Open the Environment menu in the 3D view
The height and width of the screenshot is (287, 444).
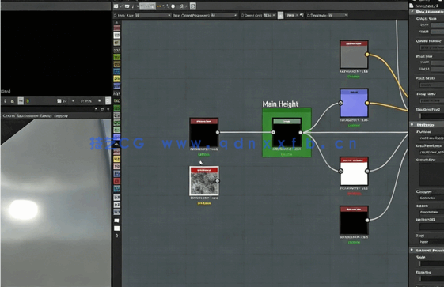[x=28, y=116]
